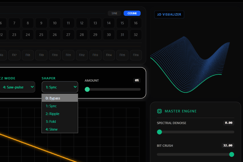The width and height of the screenshot is (243, 162).
Task: Click the Master Engine chip icon
Action: 159,111
